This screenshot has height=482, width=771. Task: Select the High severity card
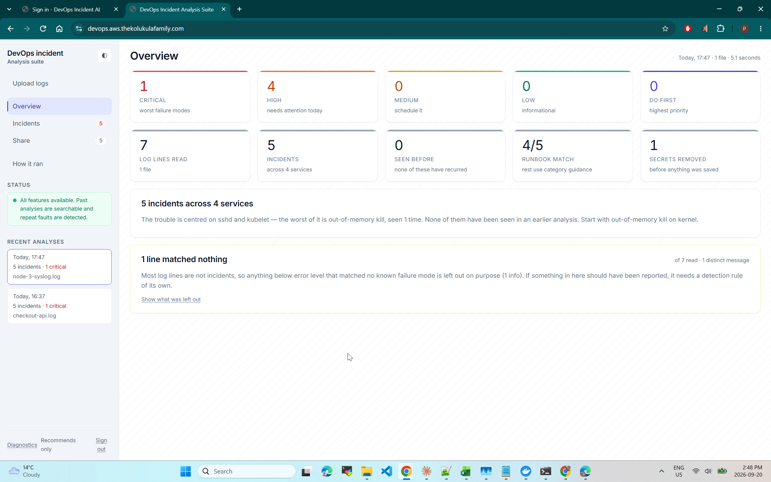317,97
